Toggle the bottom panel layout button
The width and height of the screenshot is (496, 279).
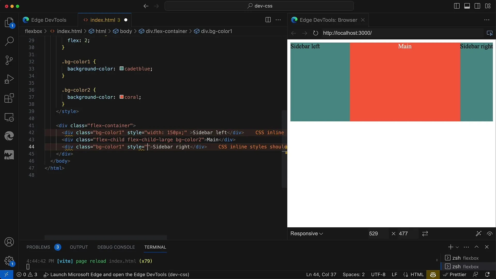[x=467, y=6]
